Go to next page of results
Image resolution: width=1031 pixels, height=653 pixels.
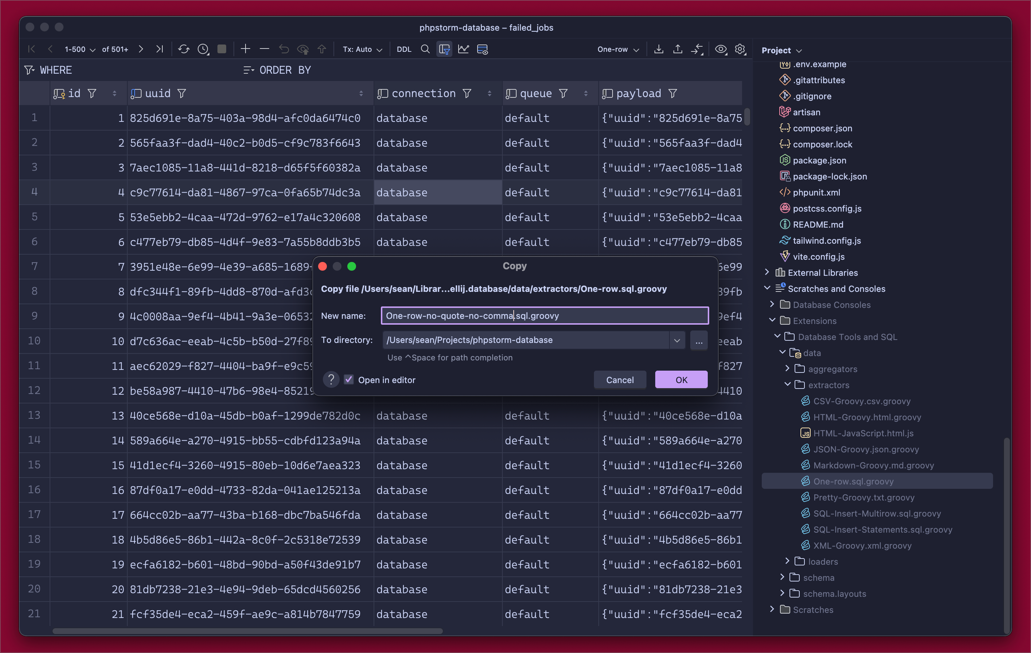pyautogui.click(x=141, y=49)
